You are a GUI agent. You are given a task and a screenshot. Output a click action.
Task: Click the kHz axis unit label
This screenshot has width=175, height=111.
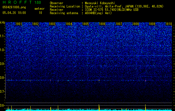coord(3,22)
